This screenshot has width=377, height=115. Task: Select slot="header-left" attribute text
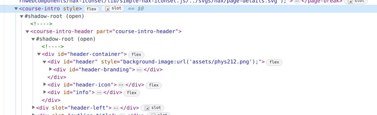point(80,108)
